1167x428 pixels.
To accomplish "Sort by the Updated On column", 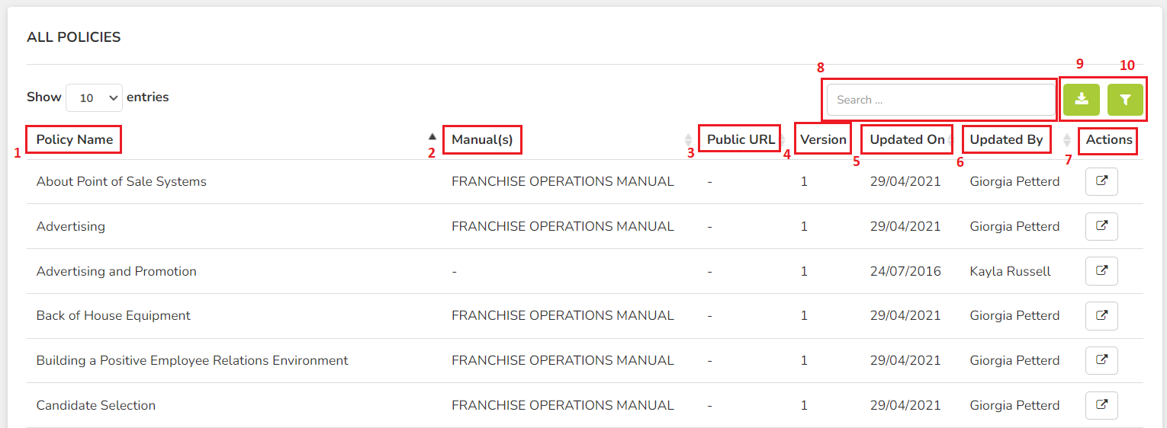I will 908,139.
